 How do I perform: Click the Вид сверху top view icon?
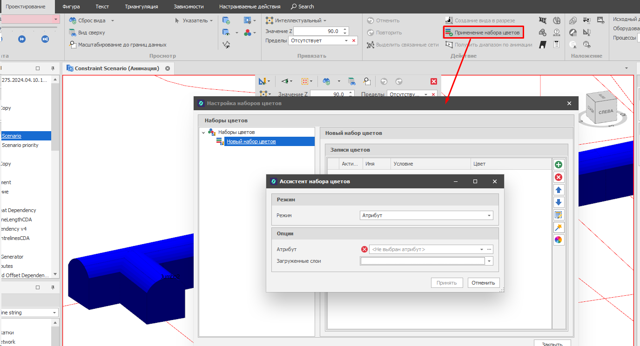pos(73,33)
